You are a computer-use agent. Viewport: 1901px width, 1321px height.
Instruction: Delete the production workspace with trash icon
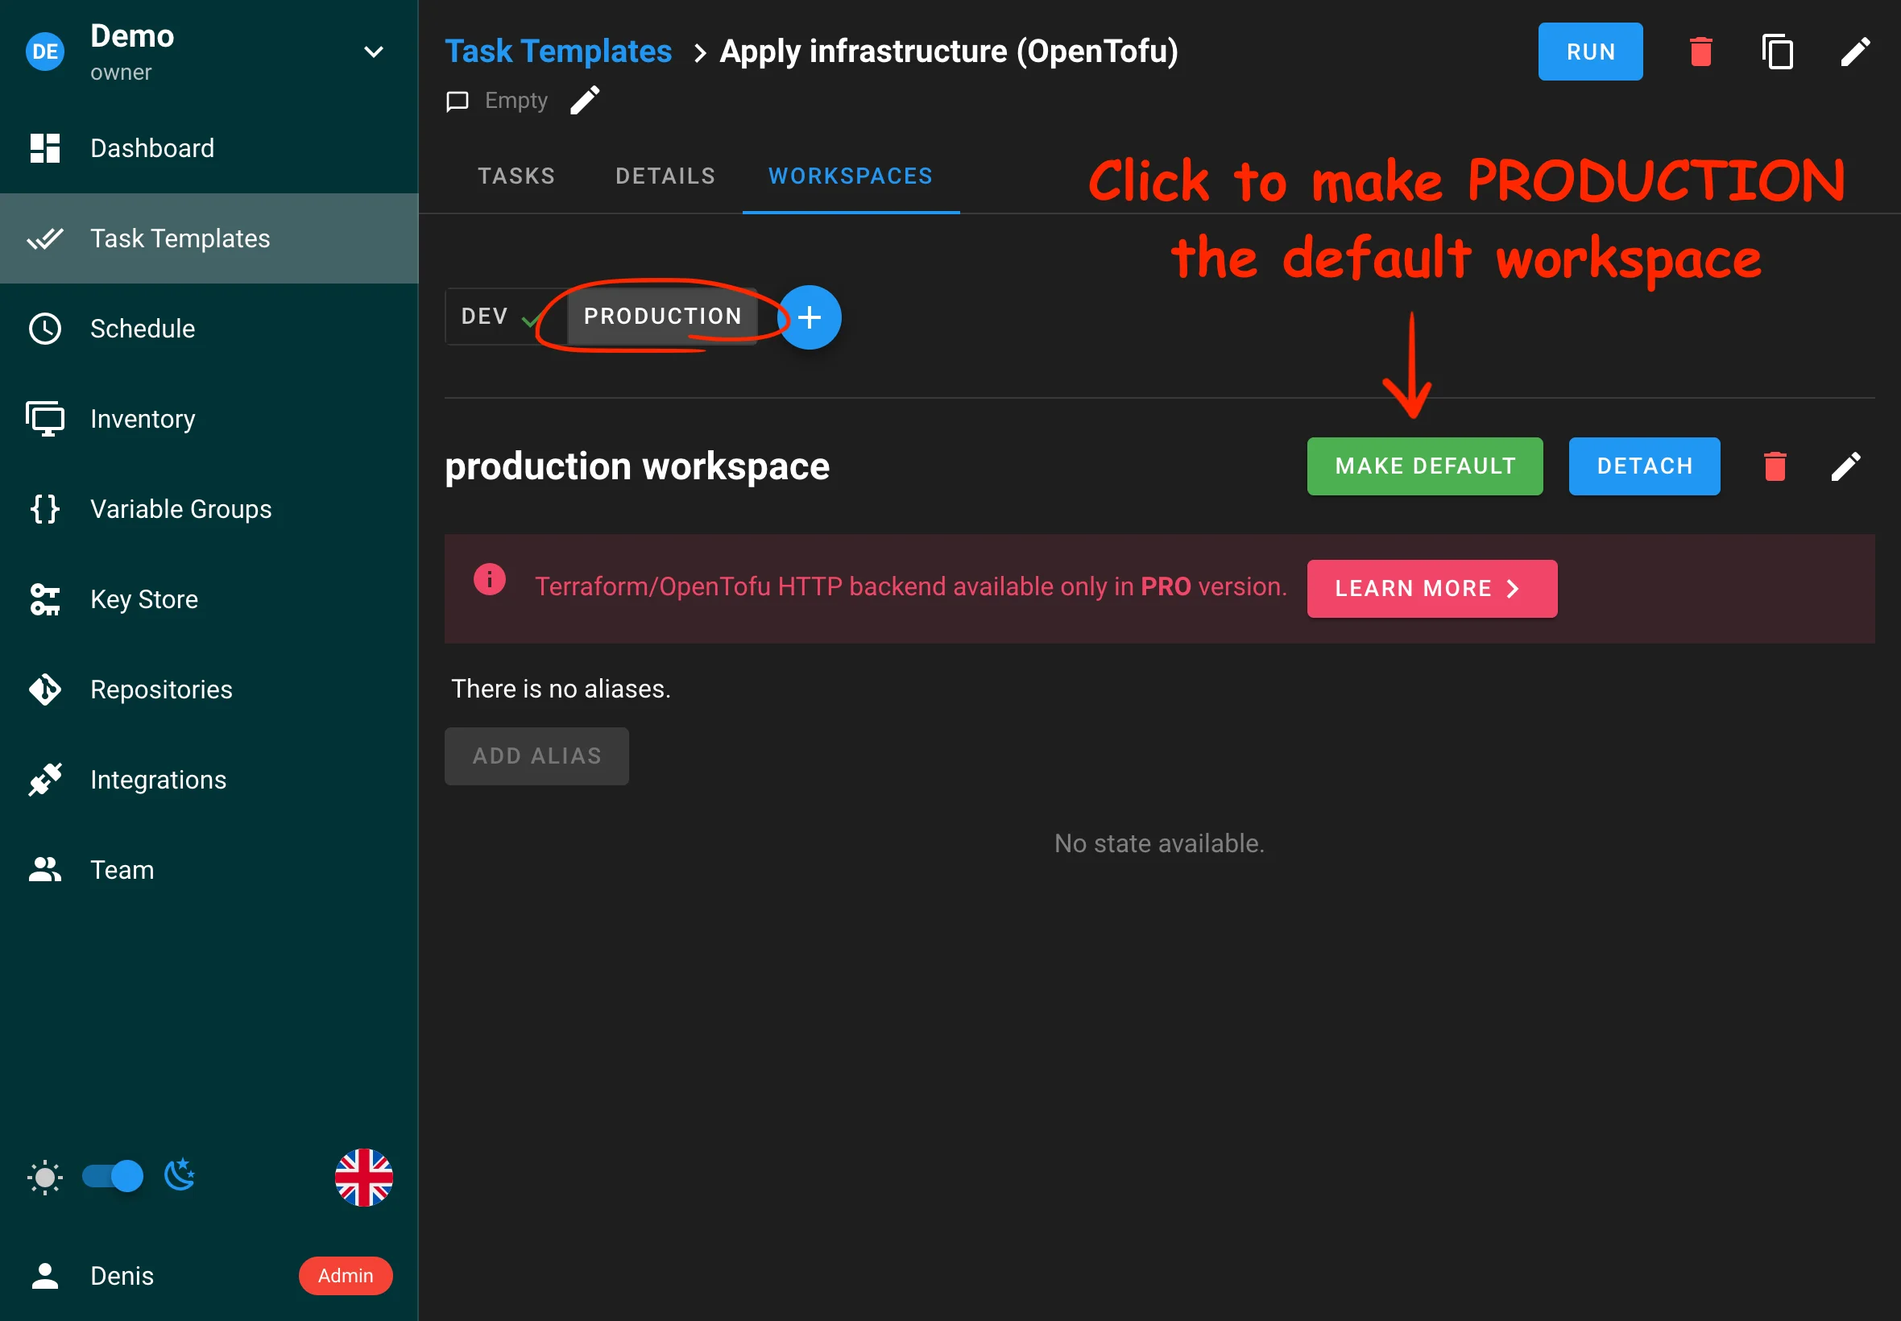pos(1775,466)
